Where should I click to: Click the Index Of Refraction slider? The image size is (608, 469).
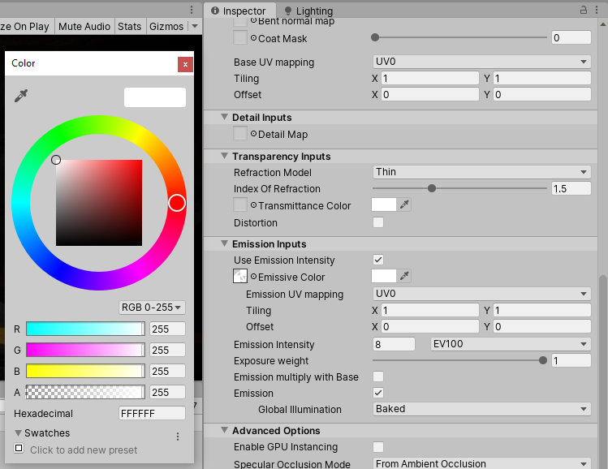click(459, 188)
